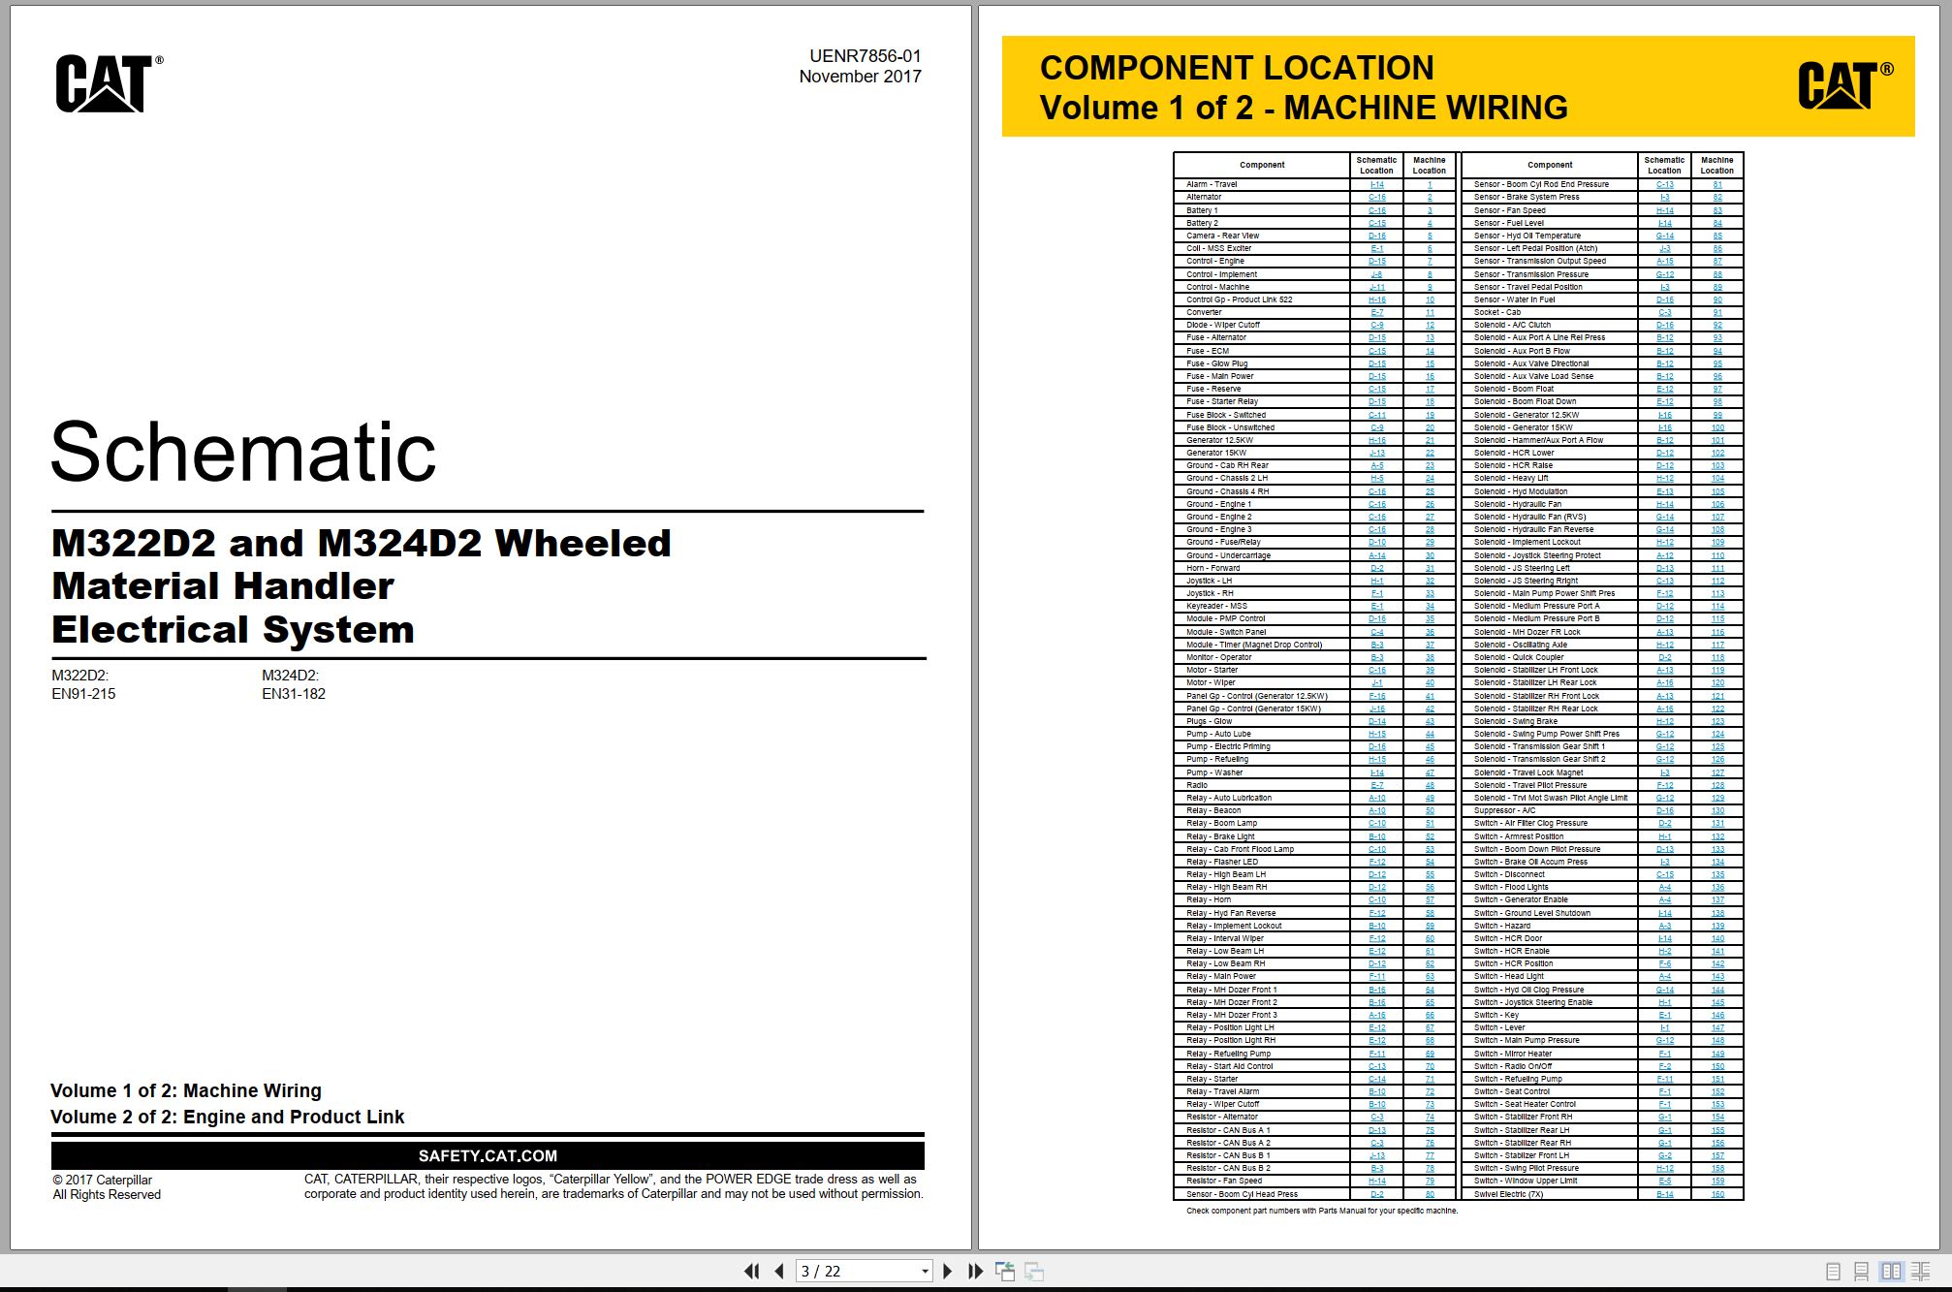
Task: Follow schematic link C-16 for Battery 1
Action: [x=1376, y=210]
